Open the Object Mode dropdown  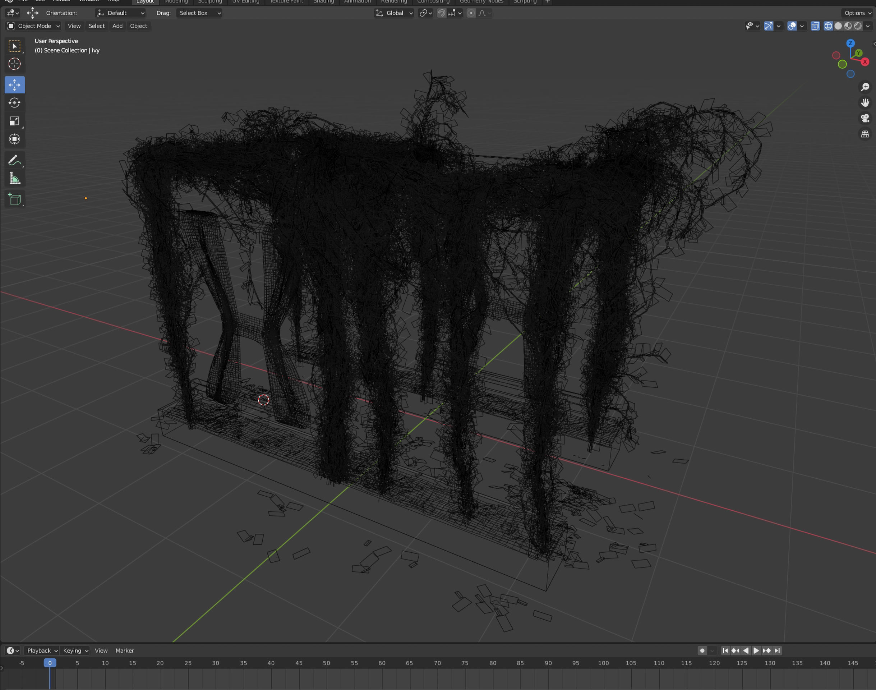(33, 26)
